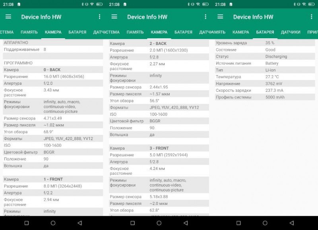The image size is (318, 230).
Task: Open three-dot overflow menu on right screen
Action: pyautogui.click(x=312, y=17)
